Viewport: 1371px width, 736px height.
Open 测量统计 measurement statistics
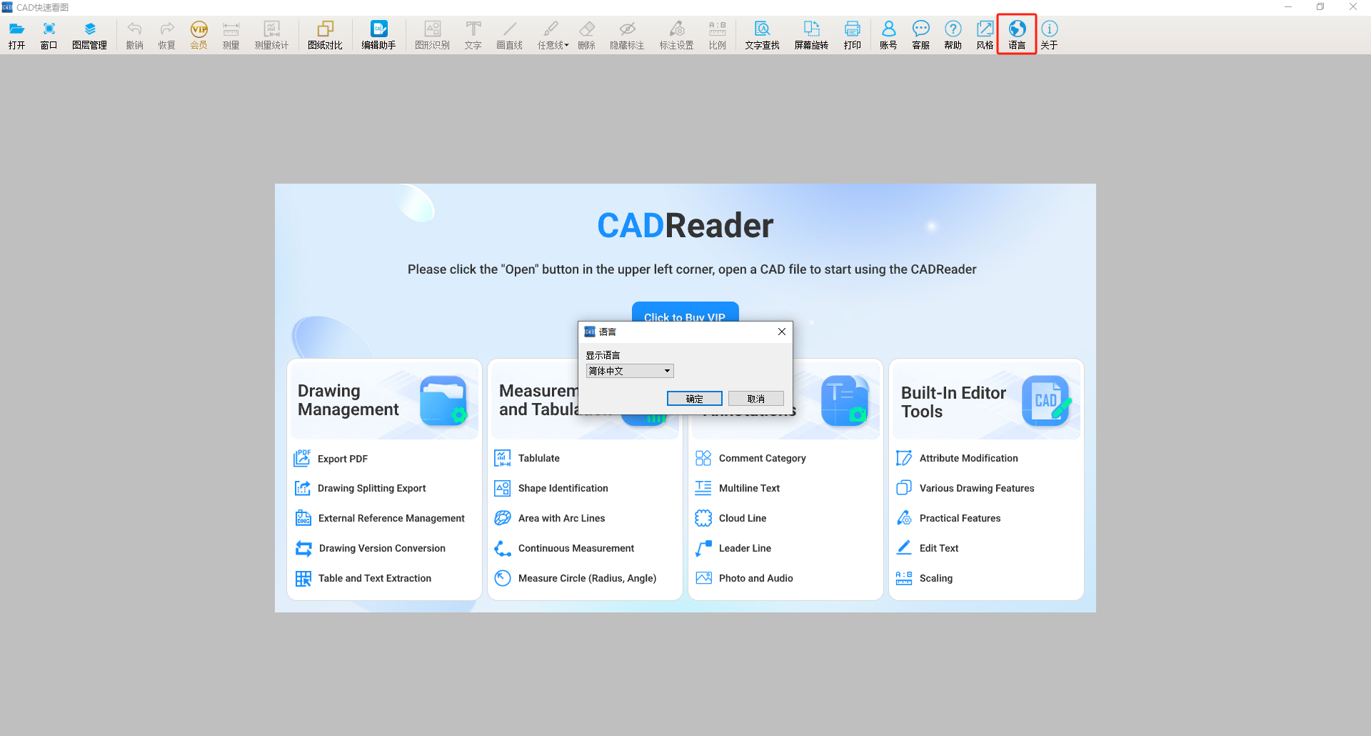271,34
